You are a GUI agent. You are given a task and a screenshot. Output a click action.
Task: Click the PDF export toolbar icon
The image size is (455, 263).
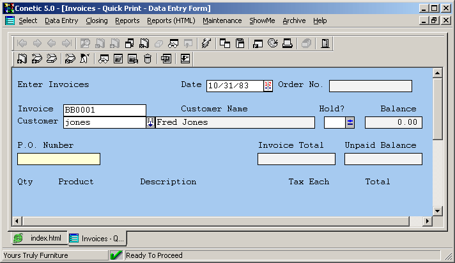pyautogui.click(x=166, y=60)
